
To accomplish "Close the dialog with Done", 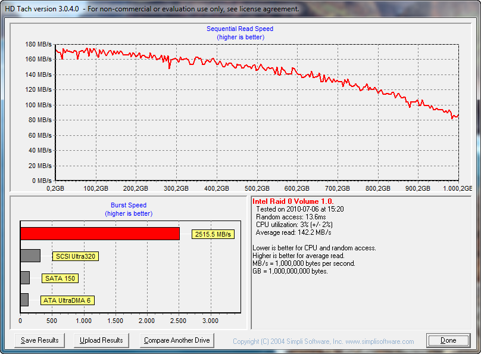I will [448, 340].
